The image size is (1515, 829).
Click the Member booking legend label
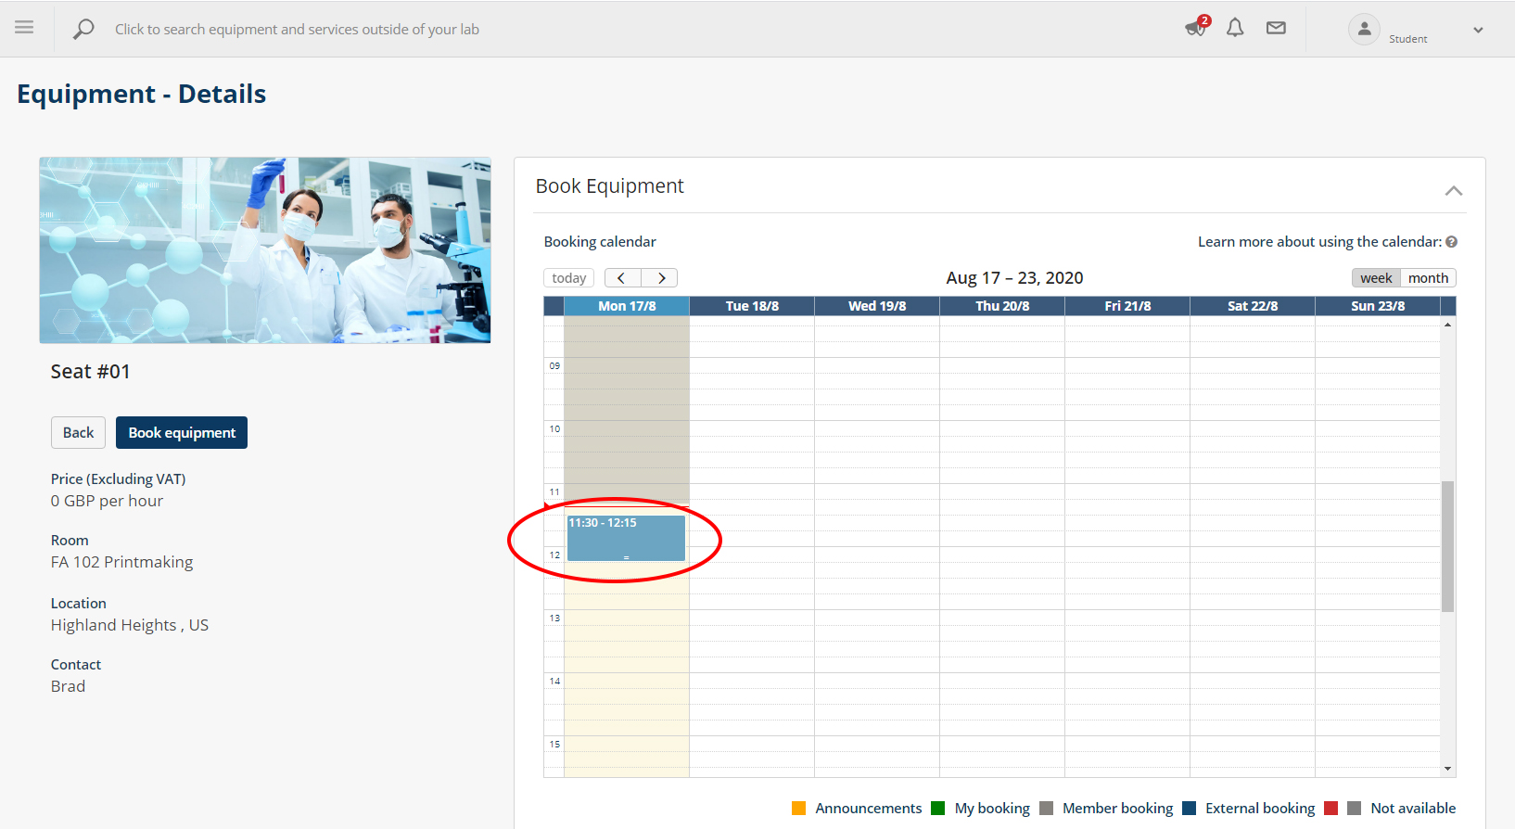pyautogui.click(x=1117, y=808)
